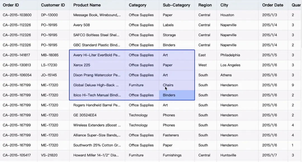Select the Sub-Category column header
The width and height of the screenshot is (302, 162).
tap(176, 5)
